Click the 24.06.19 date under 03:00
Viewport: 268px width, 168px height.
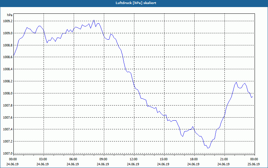(43, 164)
